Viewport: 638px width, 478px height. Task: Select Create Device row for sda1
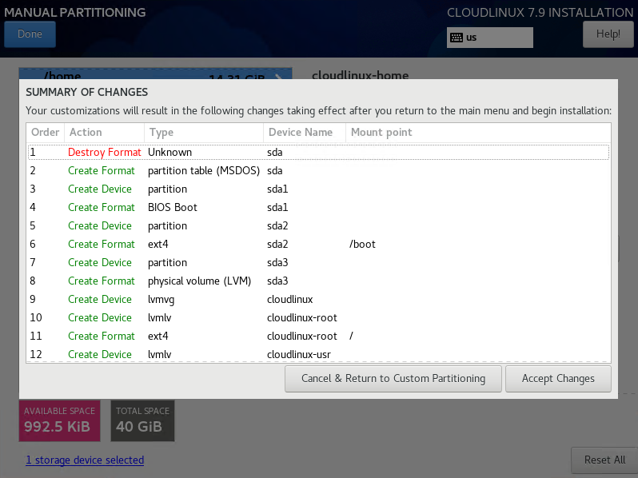[318, 189]
